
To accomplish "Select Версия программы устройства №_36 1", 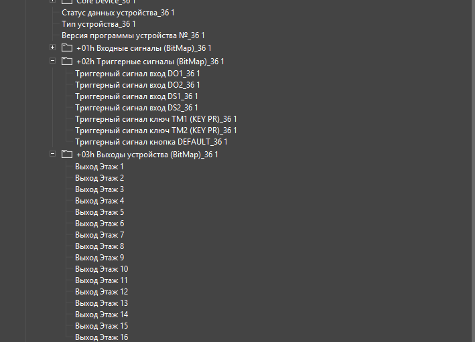I will pyautogui.click(x=133, y=35).
